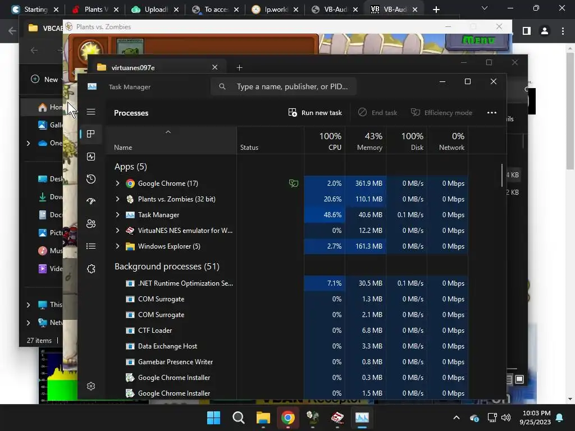Screen dimensions: 575x431
Task: Expand Windows Explorer (5) process group
Action: pos(117,246)
